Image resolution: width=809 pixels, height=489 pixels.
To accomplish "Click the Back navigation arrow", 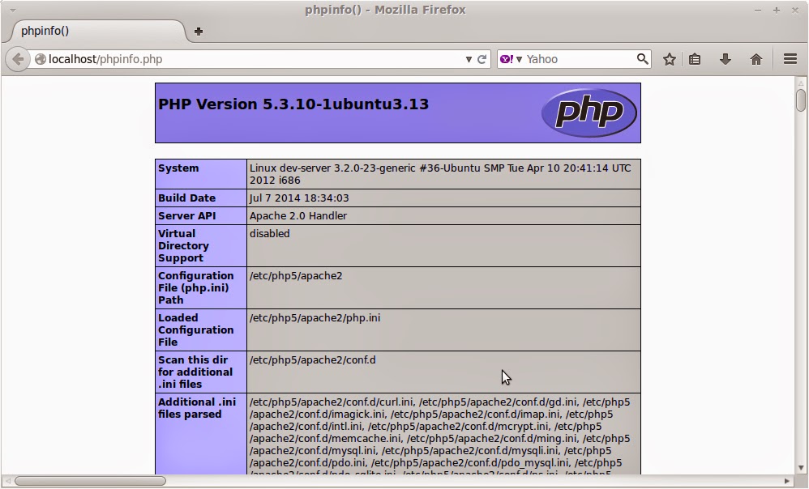I will (x=18, y=59).
